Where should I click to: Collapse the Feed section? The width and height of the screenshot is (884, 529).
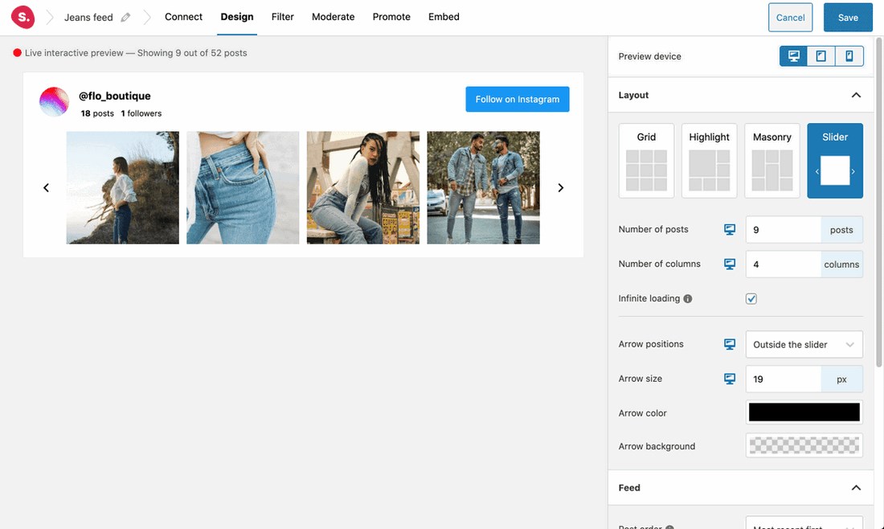coord(856,488)
